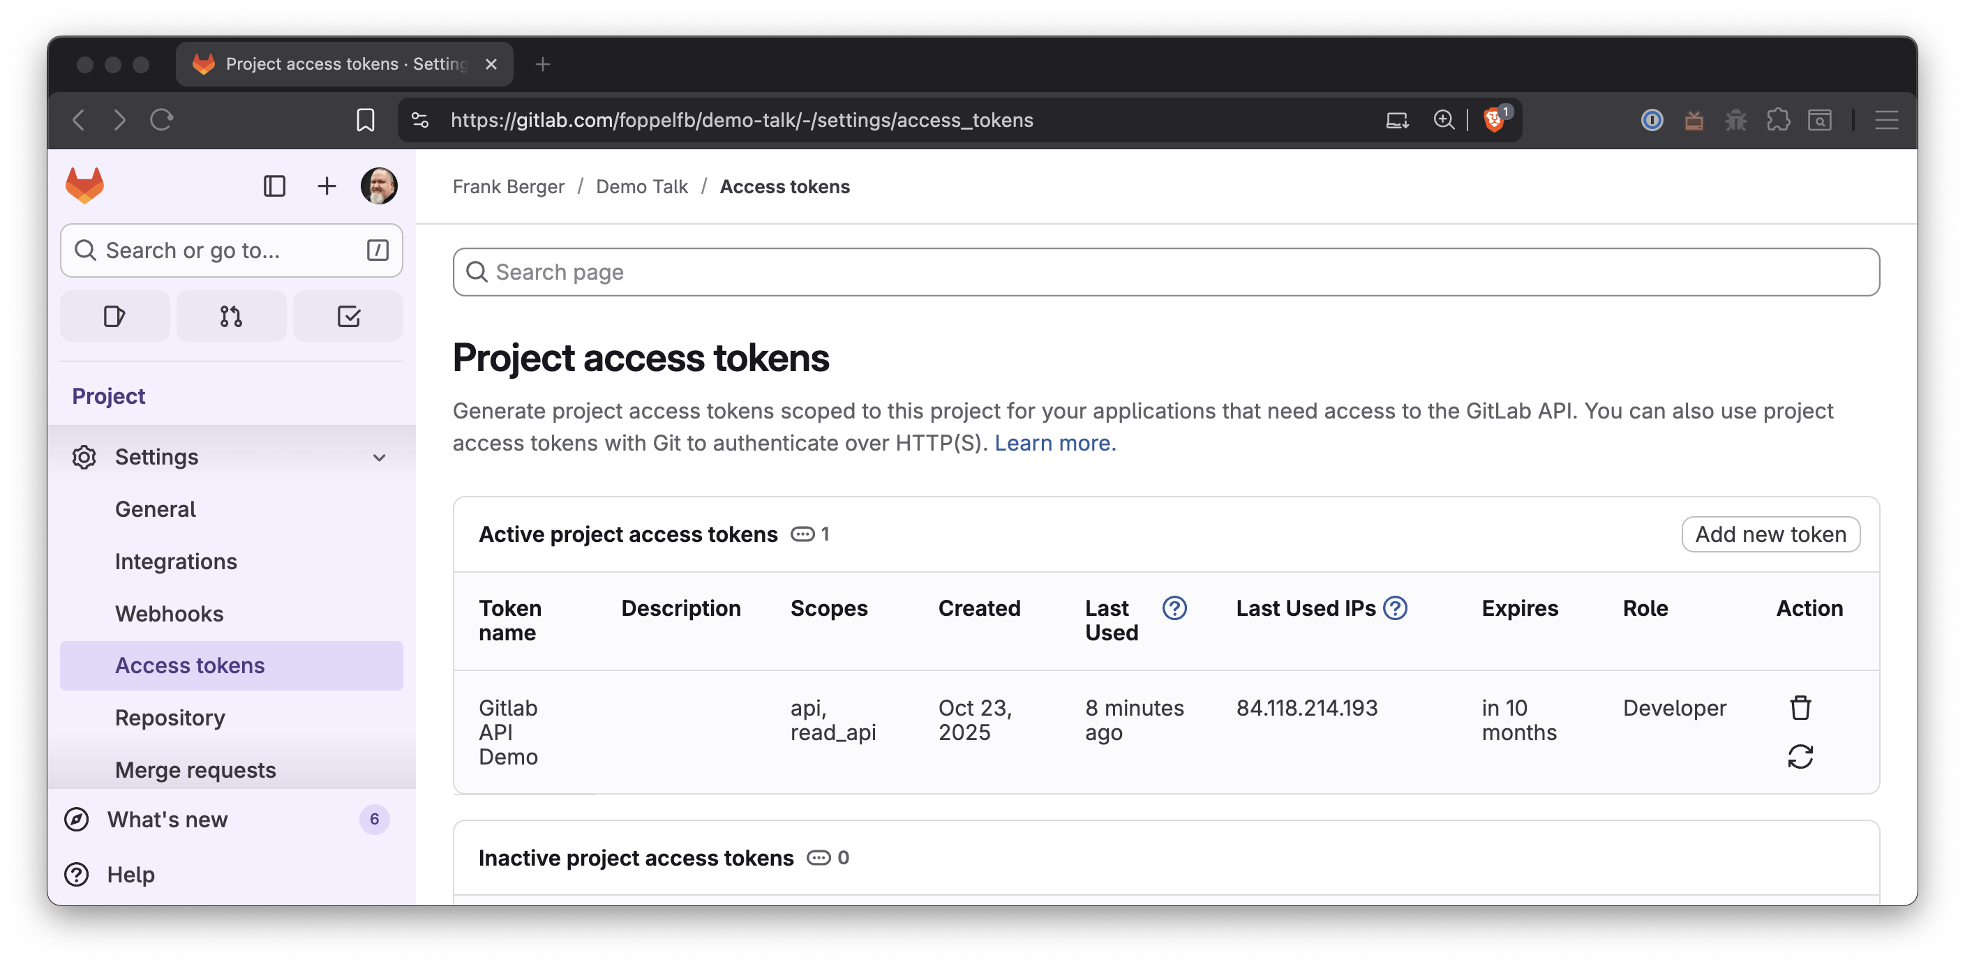Toggle the sidebar panel icon
The height and width of the screenshot is (964, 1965).
click(274, 186)
